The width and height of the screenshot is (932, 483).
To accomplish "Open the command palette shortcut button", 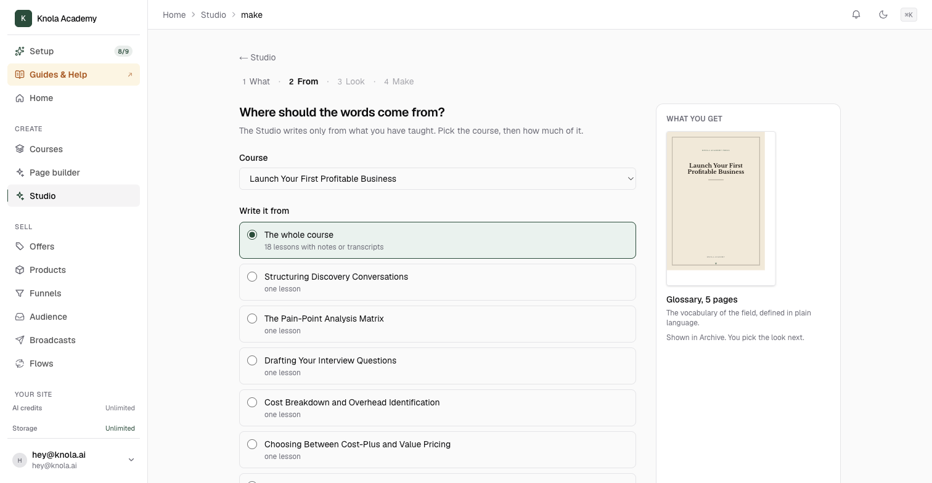I will pyautogui.click(x=909, y=15).
